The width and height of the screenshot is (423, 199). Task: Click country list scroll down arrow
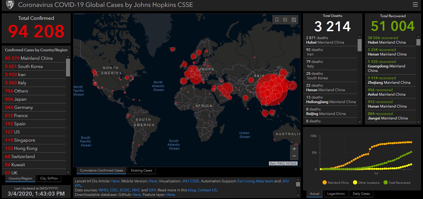coord(68,172)
